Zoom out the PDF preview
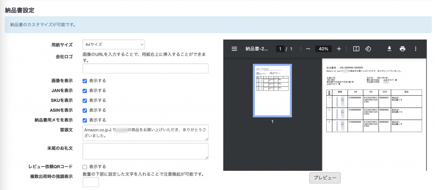Viewport: 435px width, 190px height. pyautogui.click(x=308, y=49)
